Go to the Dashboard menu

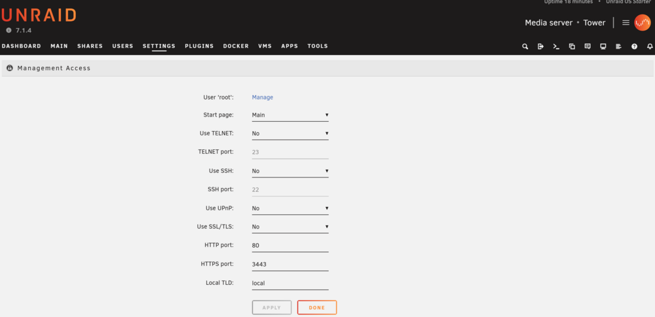(x=22, y=46)
